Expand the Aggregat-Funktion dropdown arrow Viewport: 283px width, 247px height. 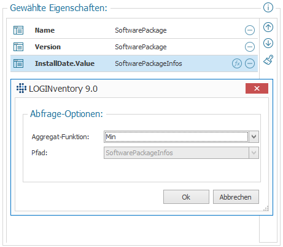pyautogui.click(x=254, y=137)
